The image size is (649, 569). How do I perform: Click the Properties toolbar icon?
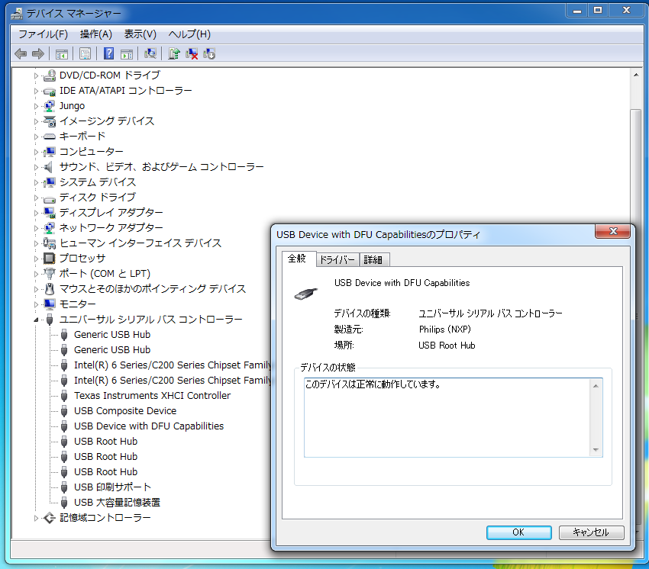(x=86, y=53)
